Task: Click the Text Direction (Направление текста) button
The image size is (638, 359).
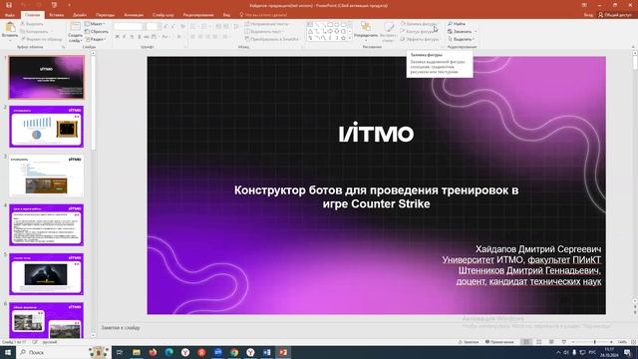Action: (x=267, y=24)
